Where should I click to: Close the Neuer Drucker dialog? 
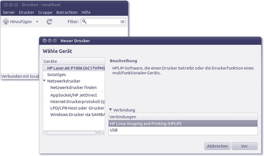coord(45,41)
